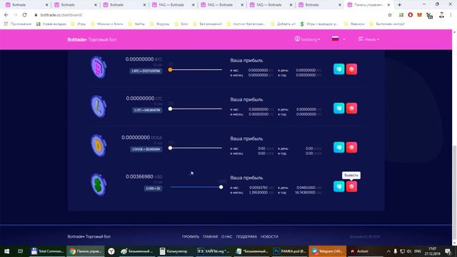
Task: Switch to Telegram on the taskbar
Action: tap(327, 251)
